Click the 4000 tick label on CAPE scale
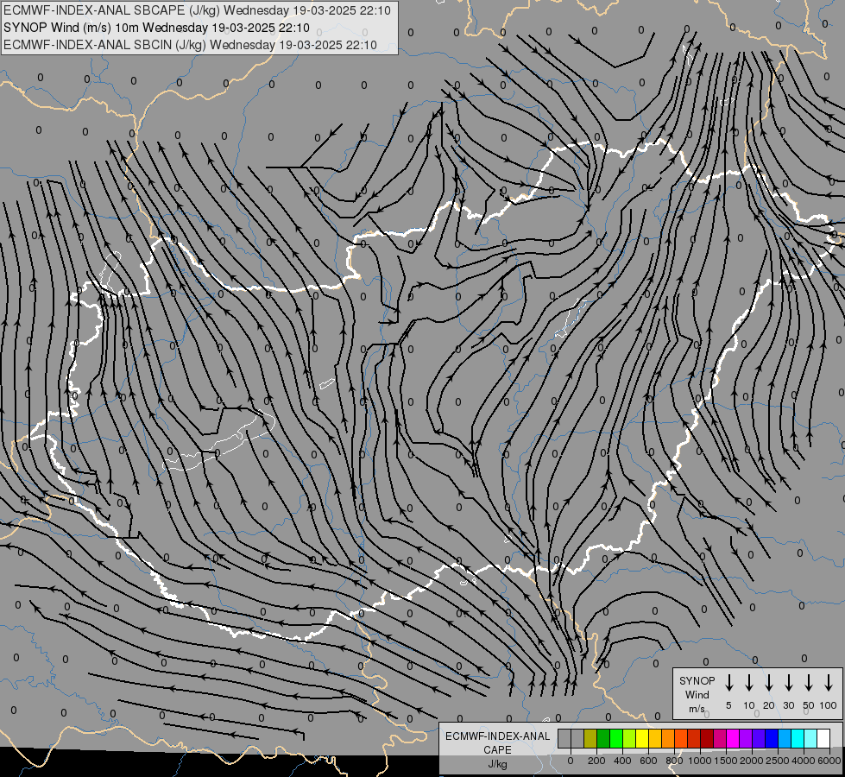The height and width of the screenshot is (777, 845). pyautogui.click(x=804, y=761)
